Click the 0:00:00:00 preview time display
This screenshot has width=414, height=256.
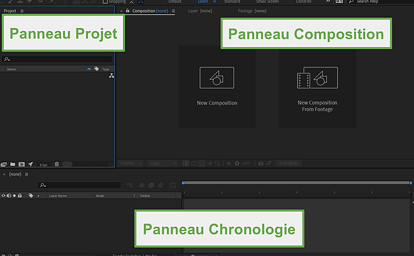click(289, 163)
